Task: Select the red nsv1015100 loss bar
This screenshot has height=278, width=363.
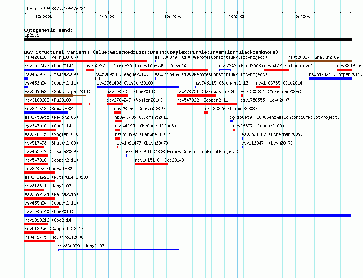Action: click(152, 164)
